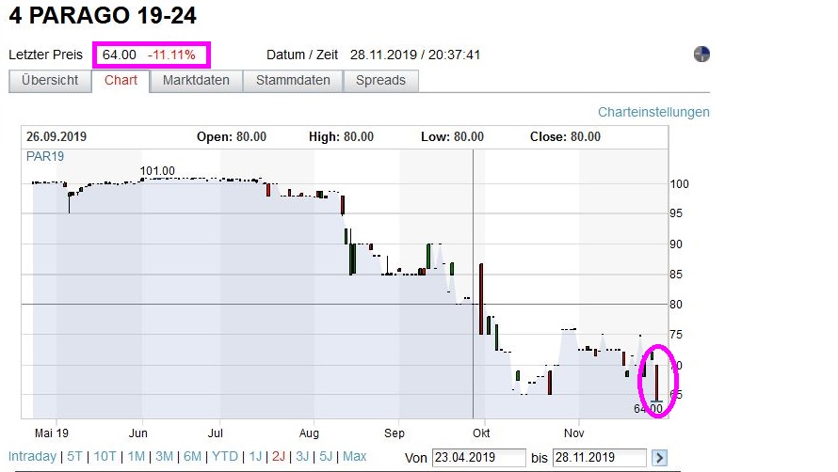Image resolution: width=838 pixels, height=472 pixels.
Task: Open the Charteinstellungen link
Action: pyautogui.click(x=653, y=112)
